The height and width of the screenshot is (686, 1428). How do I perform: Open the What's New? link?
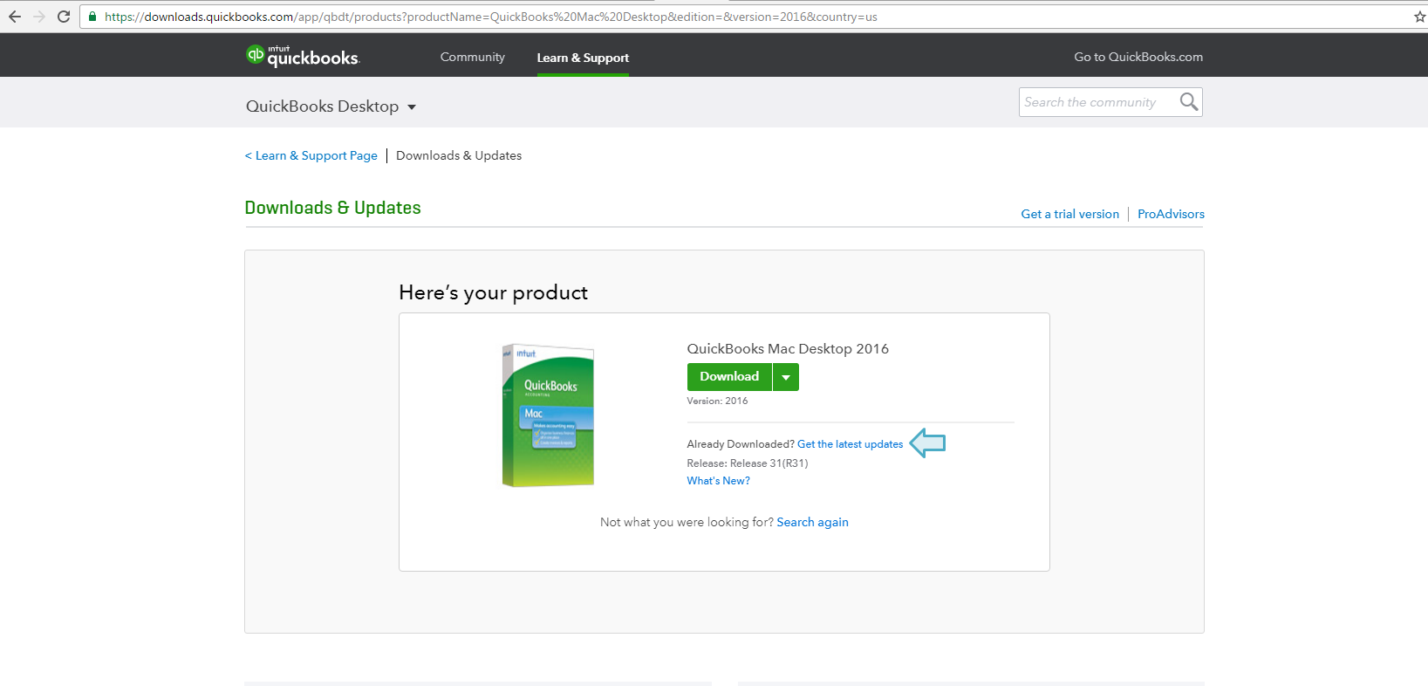click(718, 481)
